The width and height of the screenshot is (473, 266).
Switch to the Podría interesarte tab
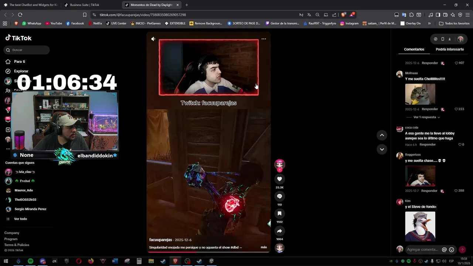(x=450, y=49)
